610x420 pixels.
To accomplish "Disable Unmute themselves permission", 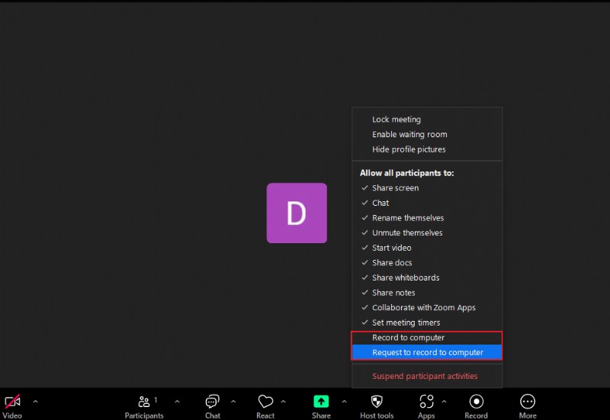I will (407, 233).
